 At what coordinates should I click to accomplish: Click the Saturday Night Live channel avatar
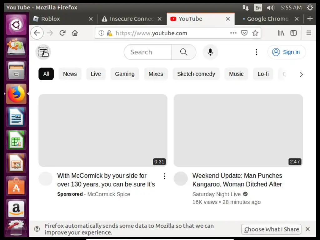[181, 178]
